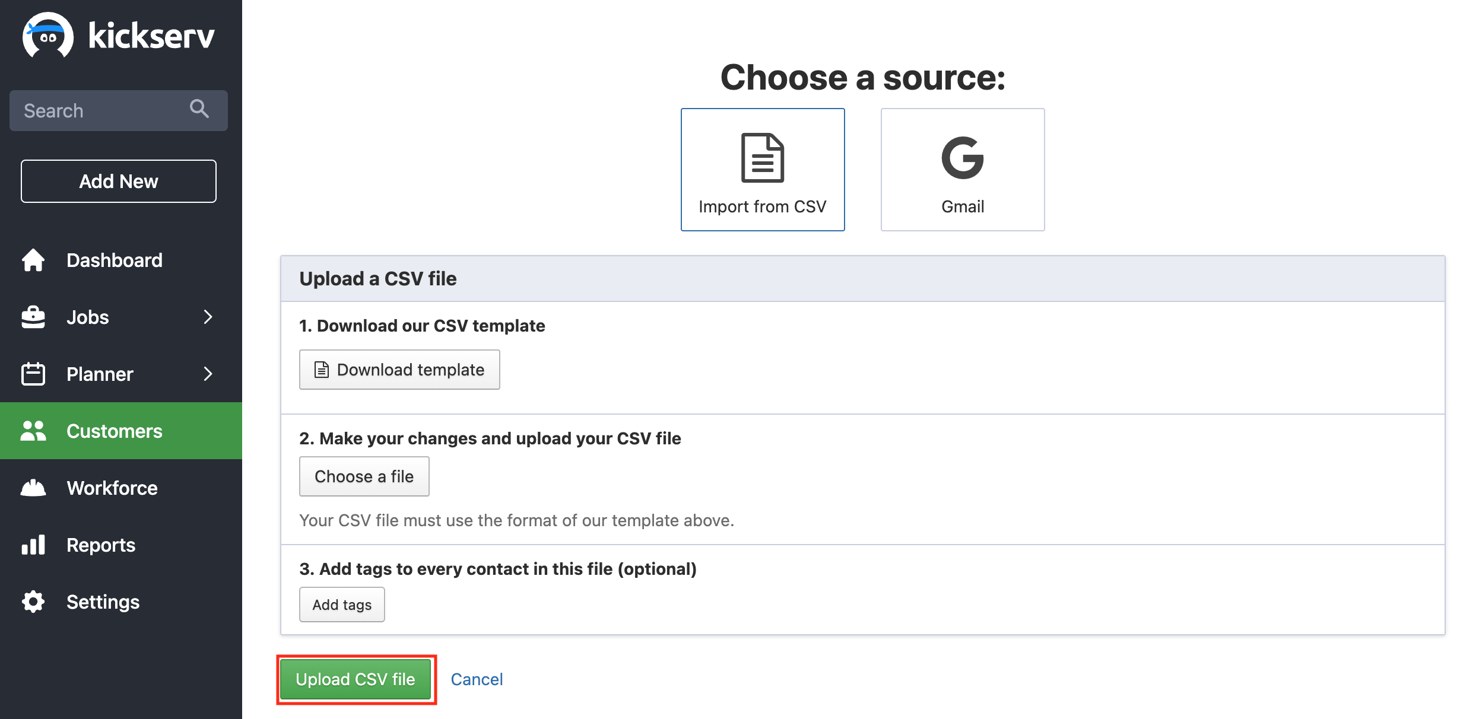Screen dimensions: 1460x719
Task: Click the Reports bar chart icon
Action: click(x=33, y=545)
